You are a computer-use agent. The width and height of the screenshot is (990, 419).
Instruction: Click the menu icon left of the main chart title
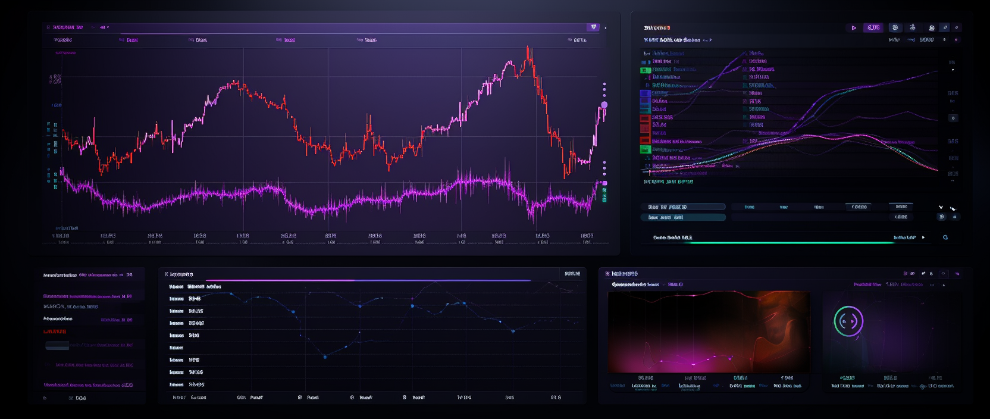pyautogui.click(x=48, y=27)
